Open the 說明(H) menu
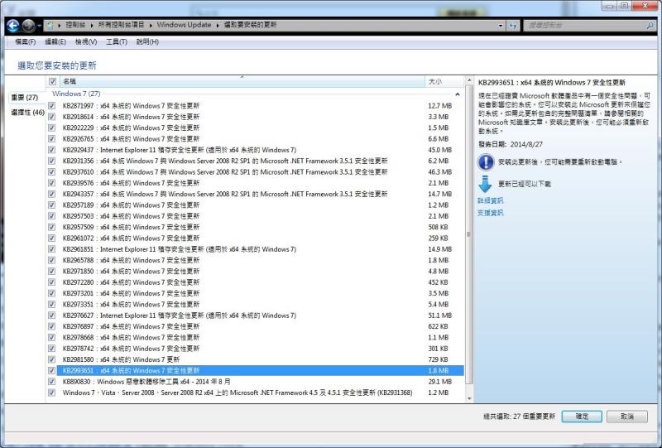Screen dimensions: 662x448 tap(147, 41)
